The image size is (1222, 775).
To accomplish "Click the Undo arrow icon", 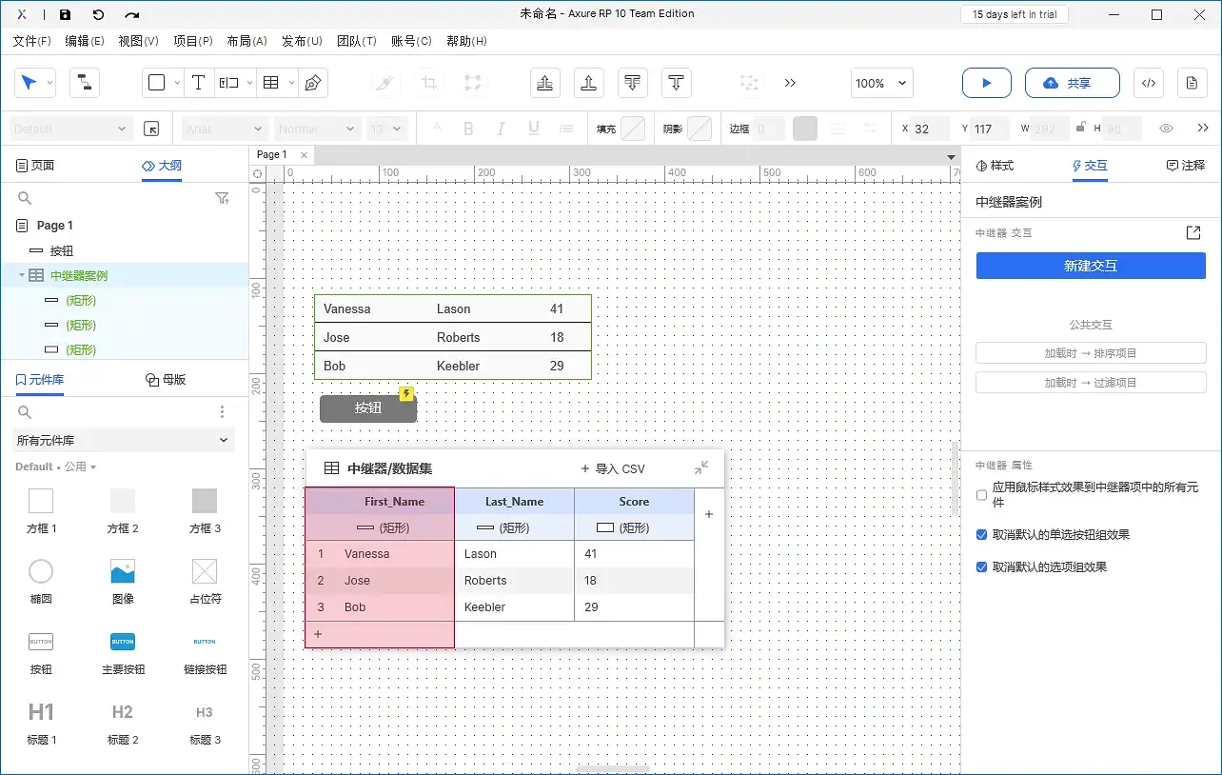I will pyautogui.click(x=98, y=14).
